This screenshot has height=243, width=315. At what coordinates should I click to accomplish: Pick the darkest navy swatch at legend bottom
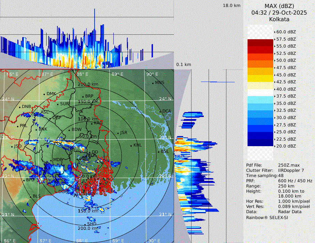(x=260, y=143)
